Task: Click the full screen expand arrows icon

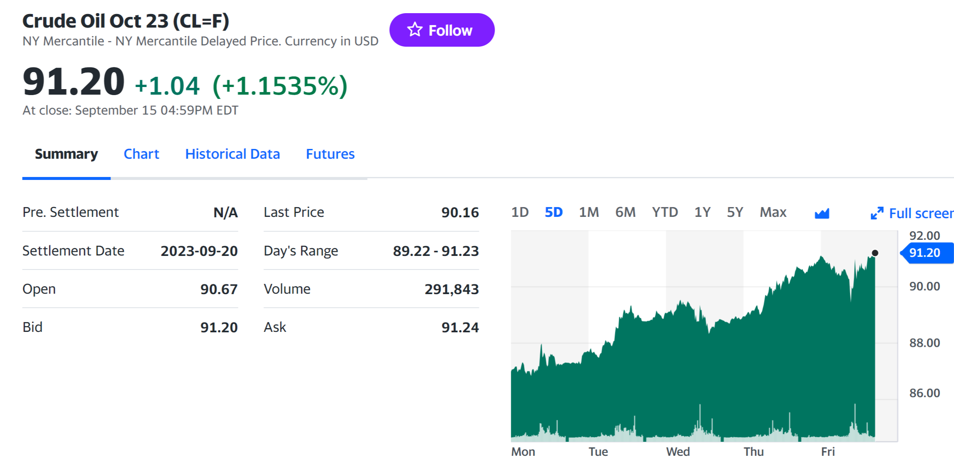Action: pos(877,213)
